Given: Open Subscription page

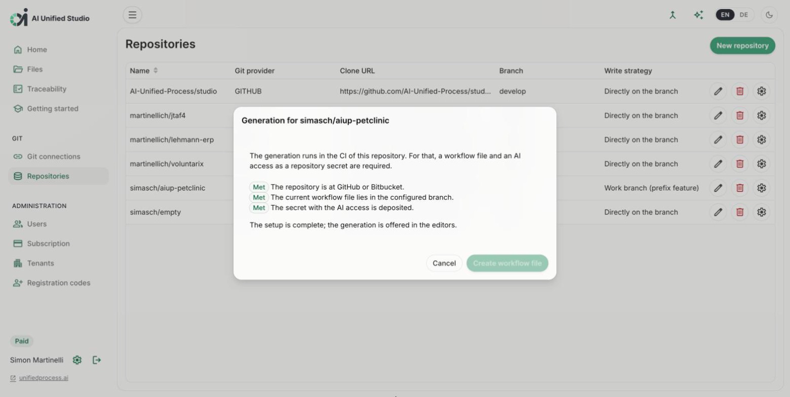Looking at the screenshot, I should (58, 243).
